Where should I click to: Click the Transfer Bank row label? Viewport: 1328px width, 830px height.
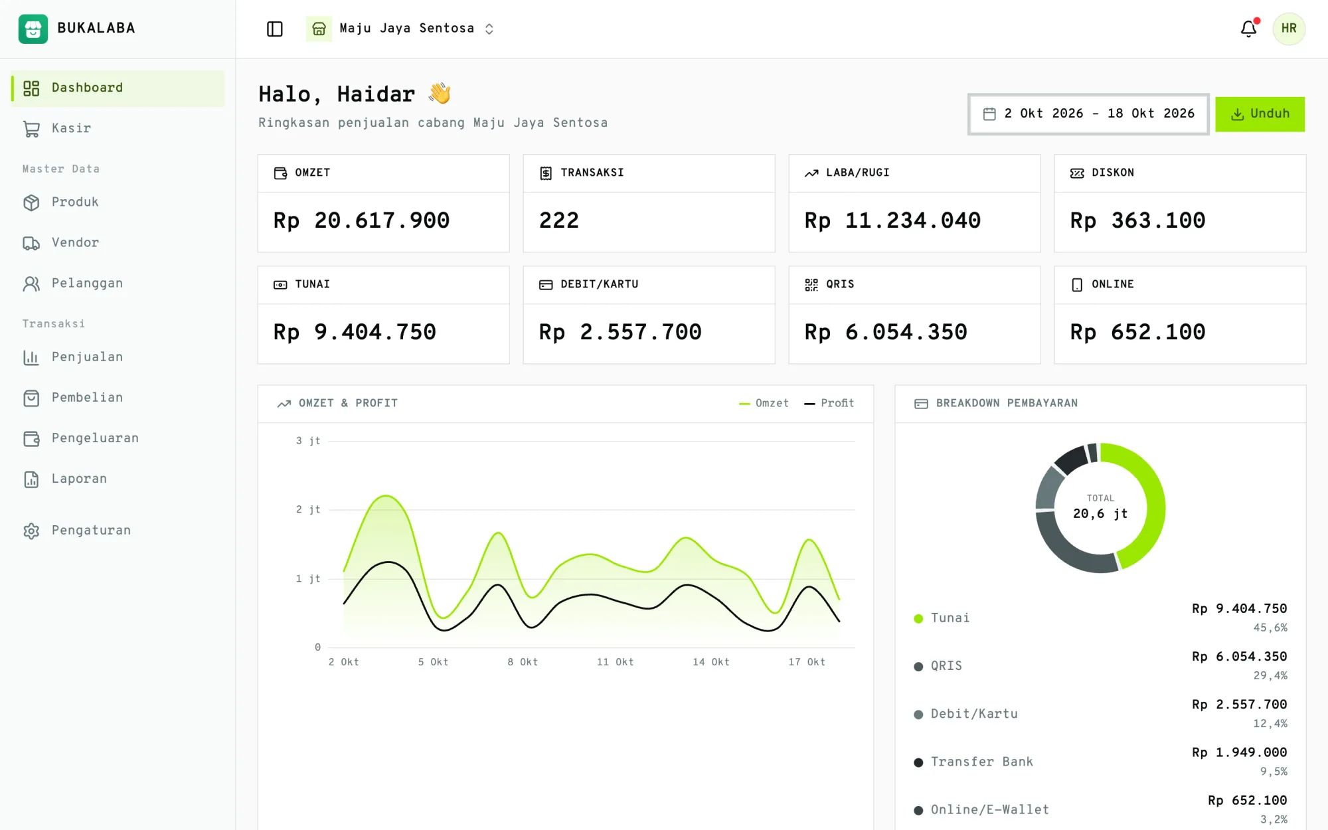point(982,762)
